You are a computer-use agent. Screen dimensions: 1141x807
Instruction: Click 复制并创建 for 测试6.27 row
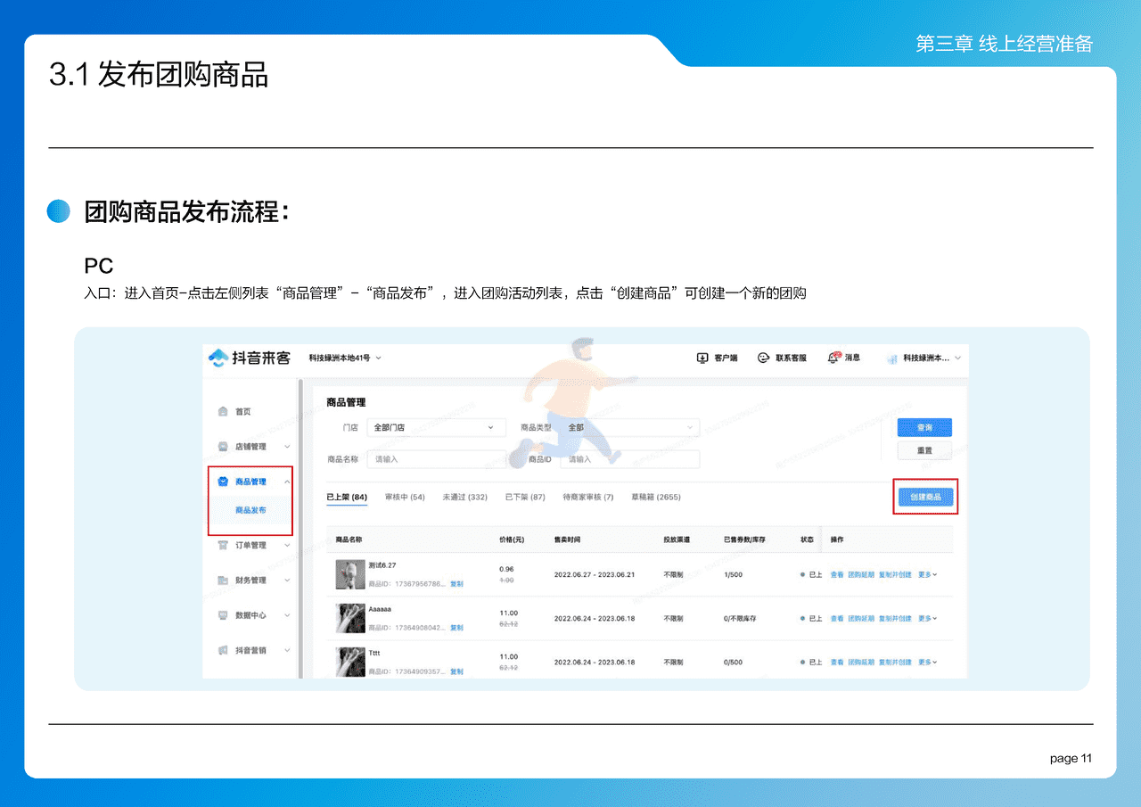pos(895,575)
